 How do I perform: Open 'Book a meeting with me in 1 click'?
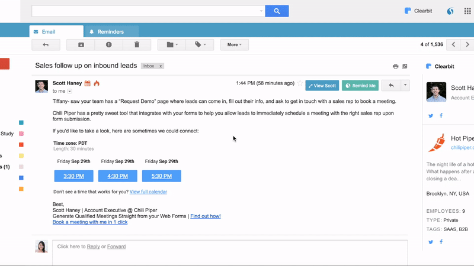pos(90,222)
